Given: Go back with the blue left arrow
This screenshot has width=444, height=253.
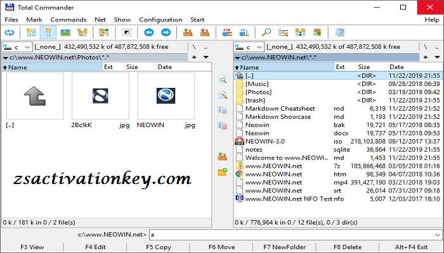Looking at the screenshot, I should click(148, 32).
